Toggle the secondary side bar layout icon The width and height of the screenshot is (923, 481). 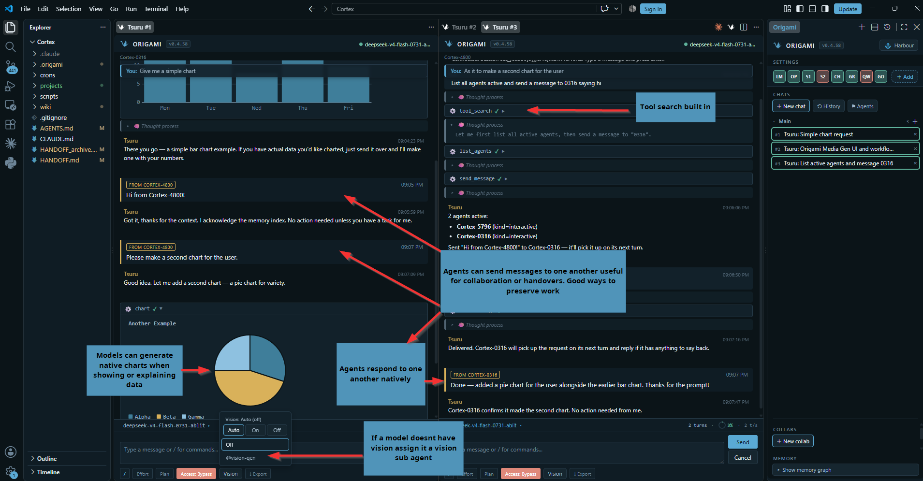point(825,9)
